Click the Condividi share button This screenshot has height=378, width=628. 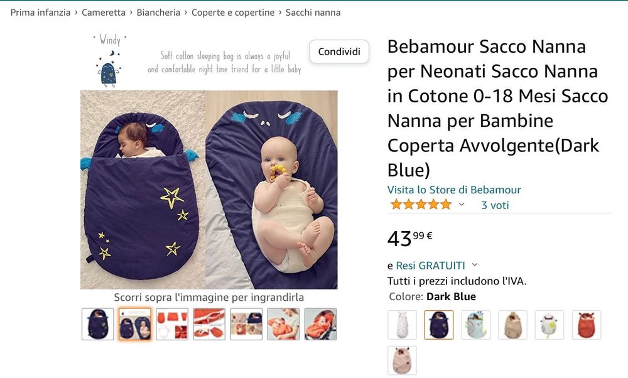[x=339, y=51]
